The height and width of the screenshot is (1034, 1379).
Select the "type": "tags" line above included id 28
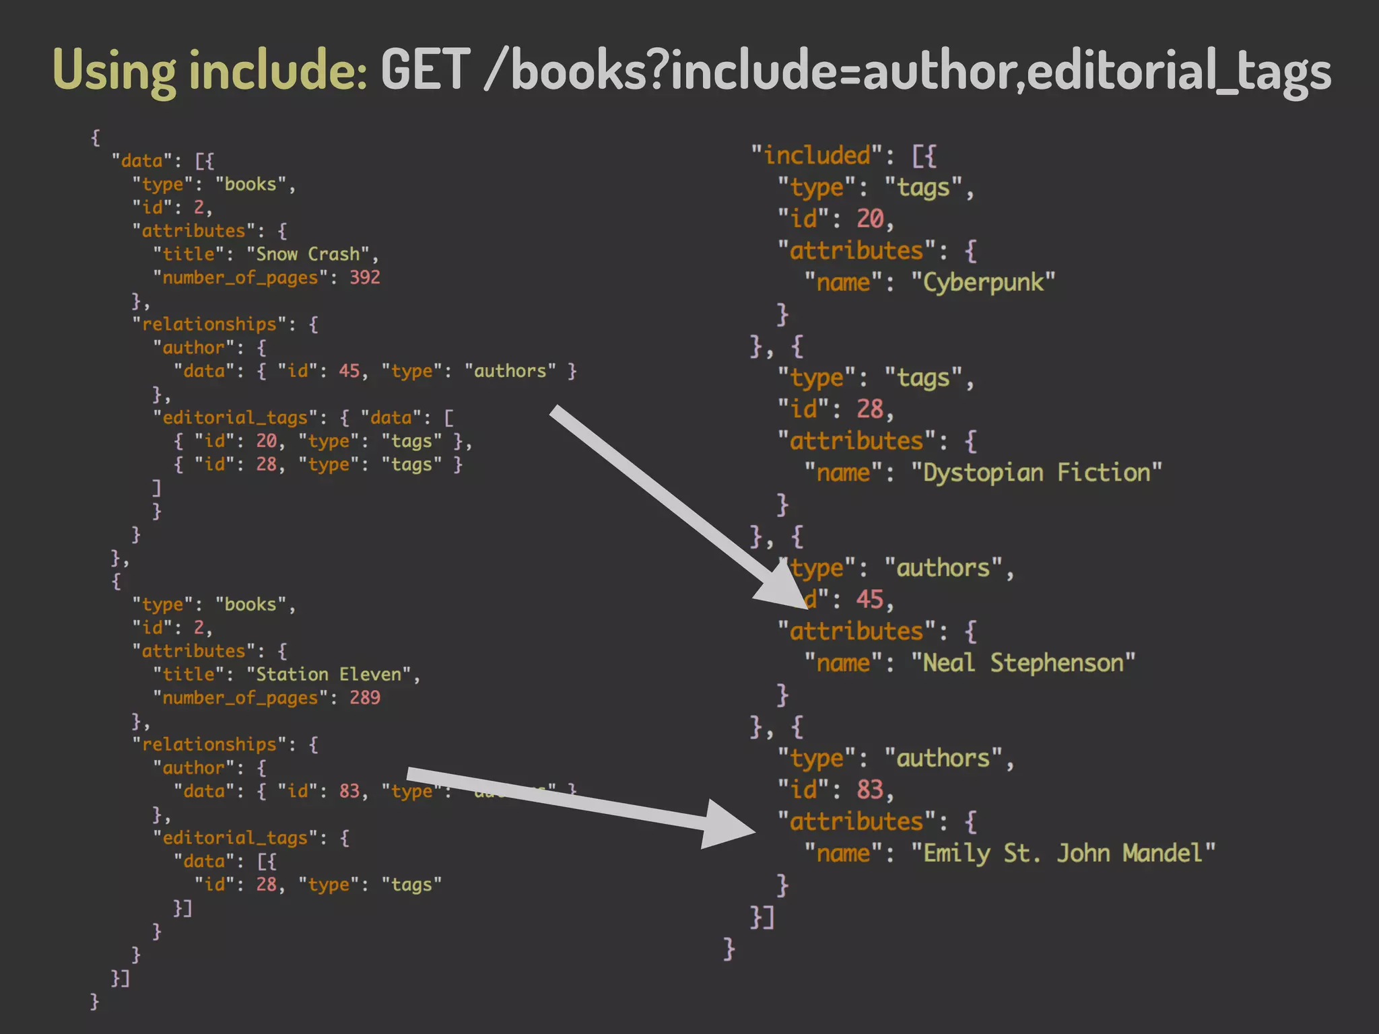pos(876,378)
